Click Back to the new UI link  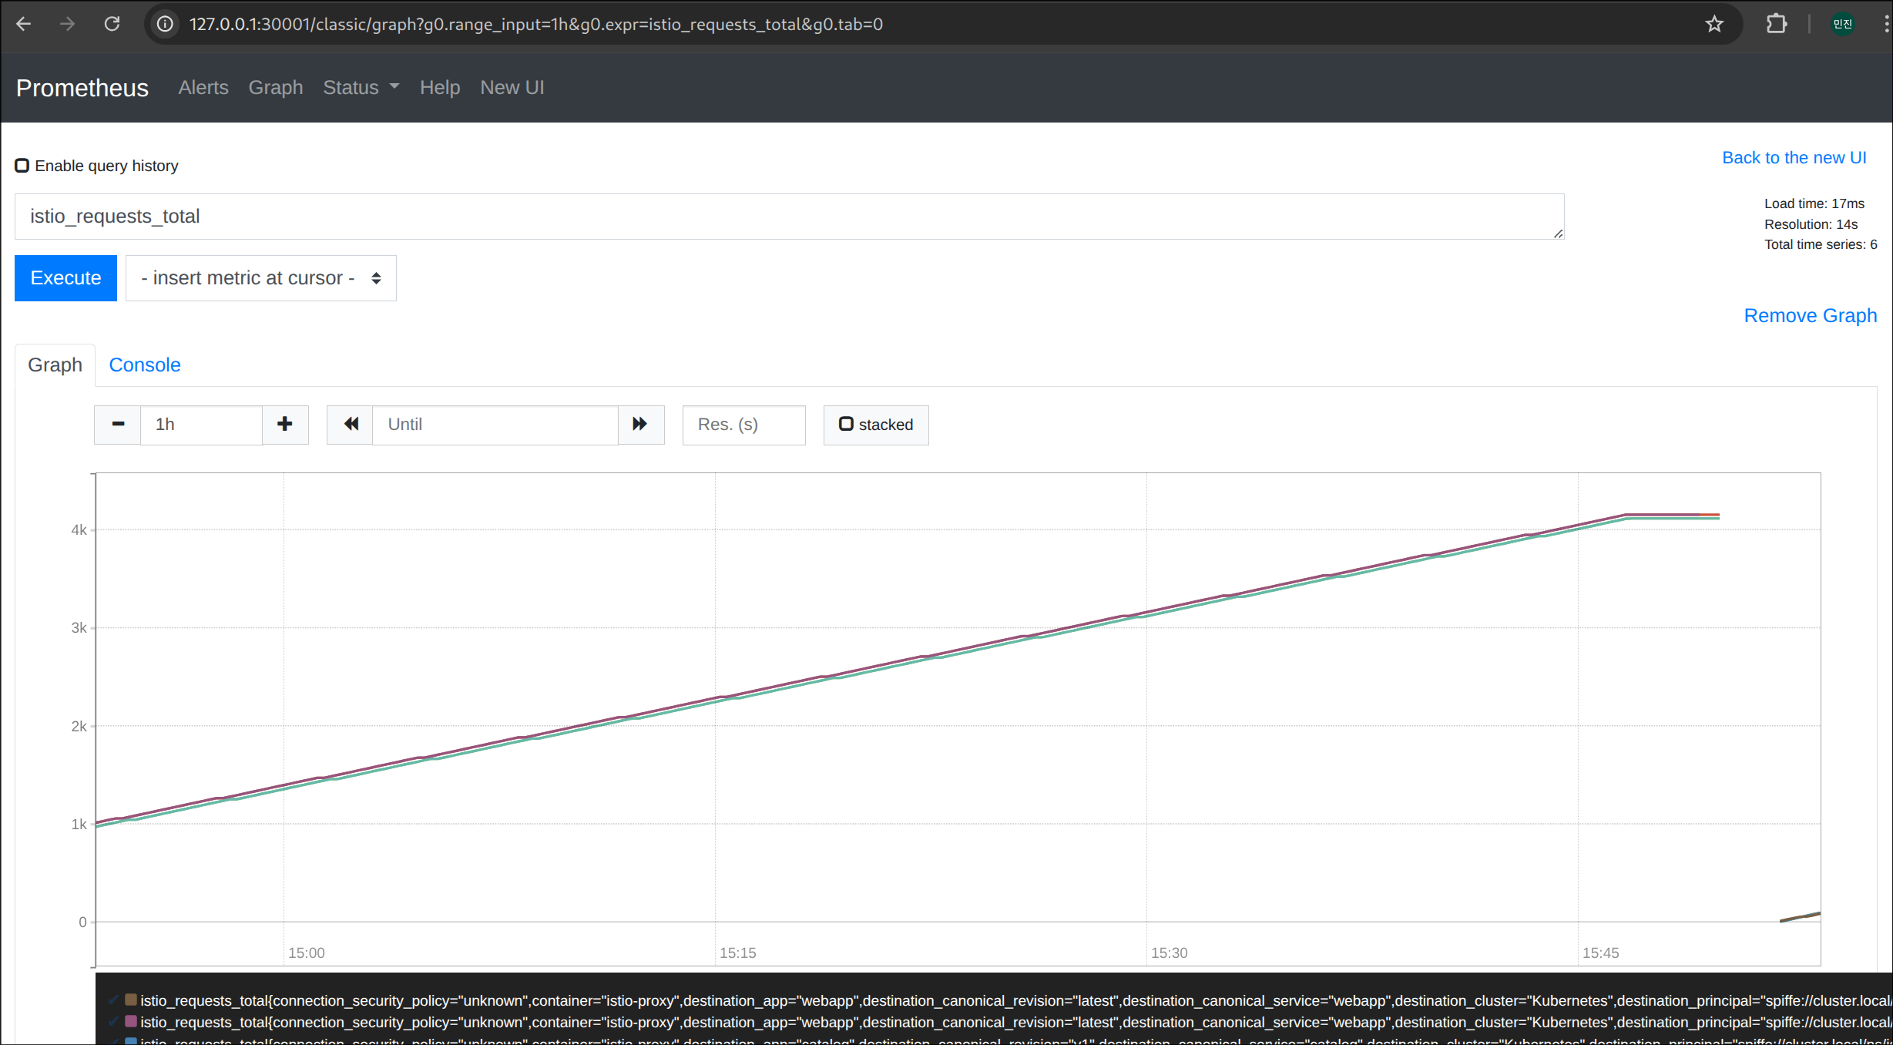click(x=1794, y=157)
